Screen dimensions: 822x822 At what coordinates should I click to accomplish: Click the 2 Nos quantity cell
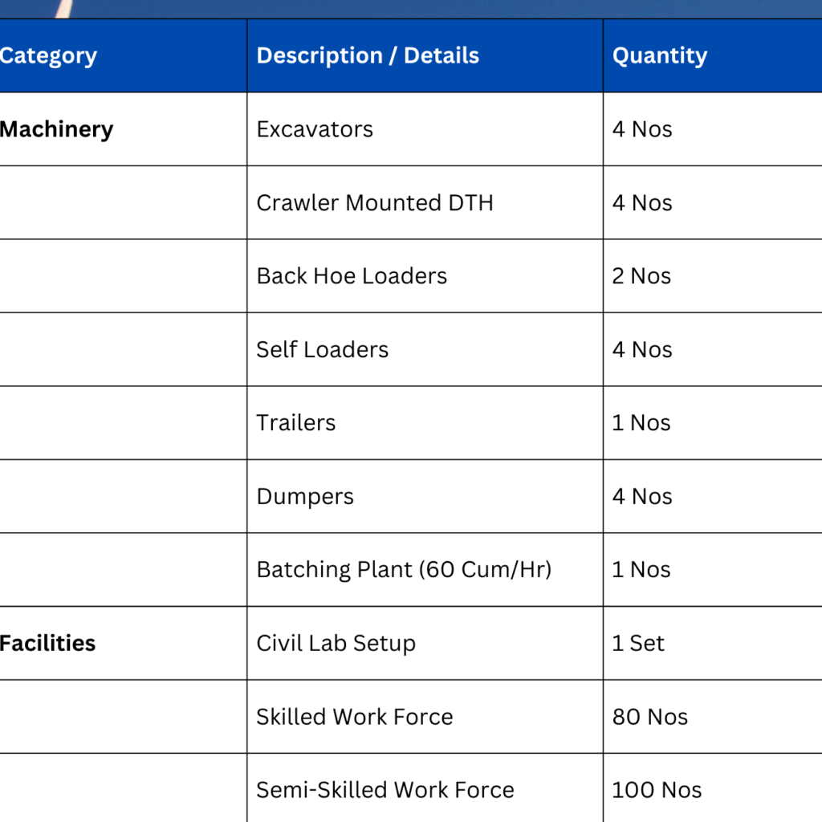click(x=641, y=276)
